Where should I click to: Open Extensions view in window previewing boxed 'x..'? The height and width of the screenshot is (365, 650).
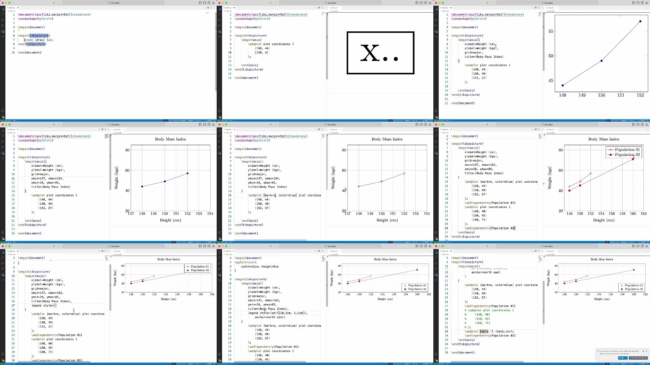coord(220,31)
